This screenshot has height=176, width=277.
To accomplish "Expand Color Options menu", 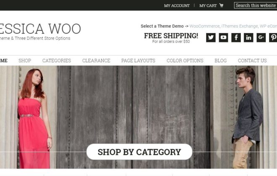I will [x=185, y=61].
